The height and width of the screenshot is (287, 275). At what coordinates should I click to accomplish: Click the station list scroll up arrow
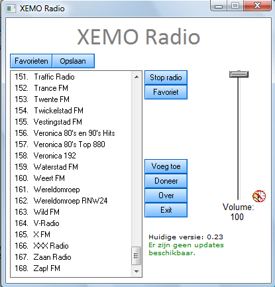137,77
